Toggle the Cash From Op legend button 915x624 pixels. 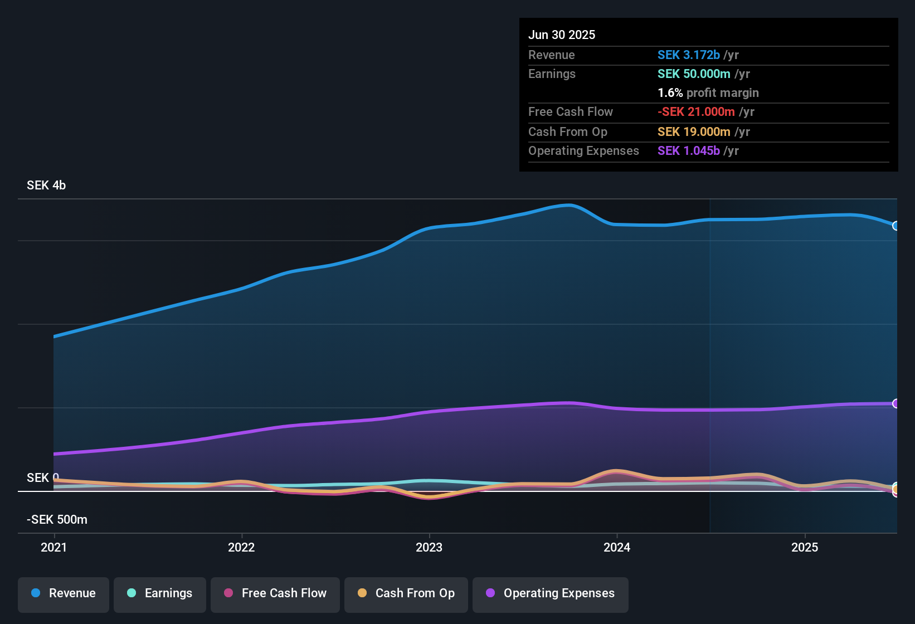[406, 594]
